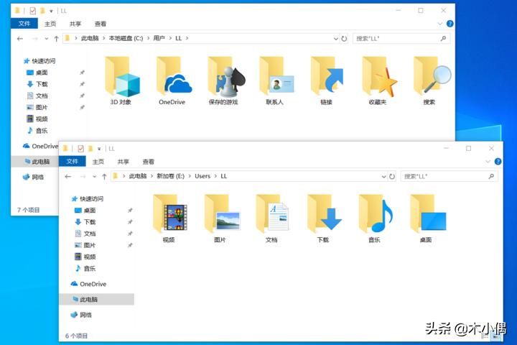Go back in the back window
The width and height of the screenshot is (517, 345).
point(20,39)
